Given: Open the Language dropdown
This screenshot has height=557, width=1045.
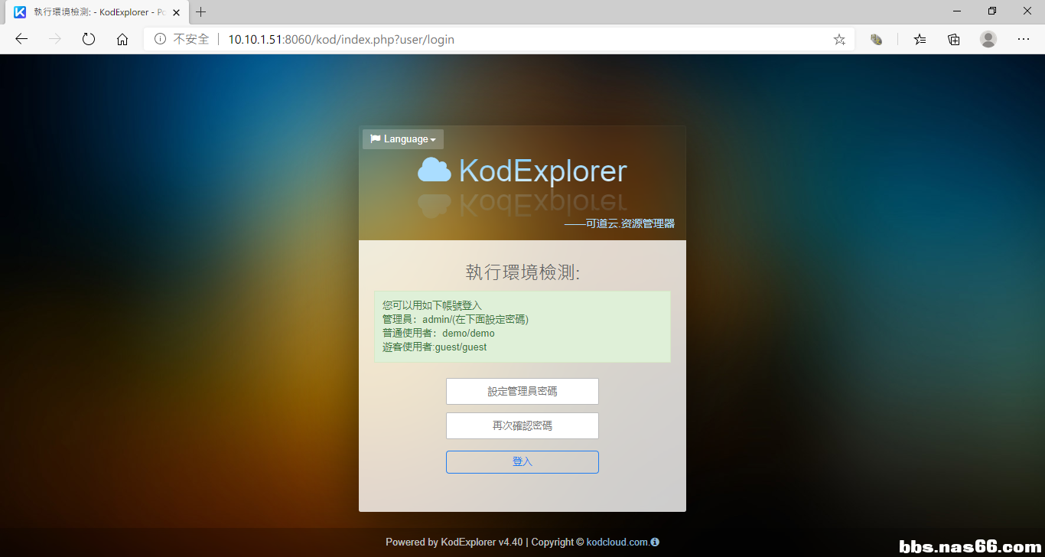Looking at the screenshot, I should pos(403,139).
